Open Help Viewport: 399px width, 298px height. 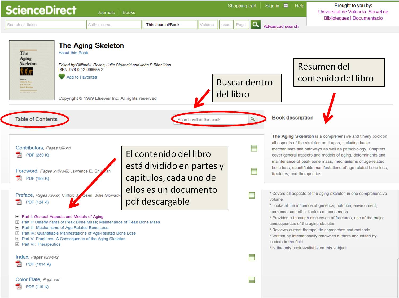(x=299, y=6)
